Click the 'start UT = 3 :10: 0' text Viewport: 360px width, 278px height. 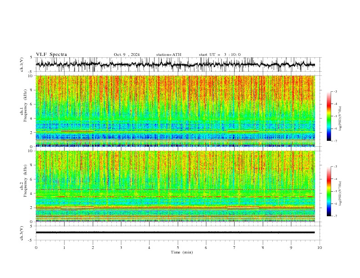220,55
